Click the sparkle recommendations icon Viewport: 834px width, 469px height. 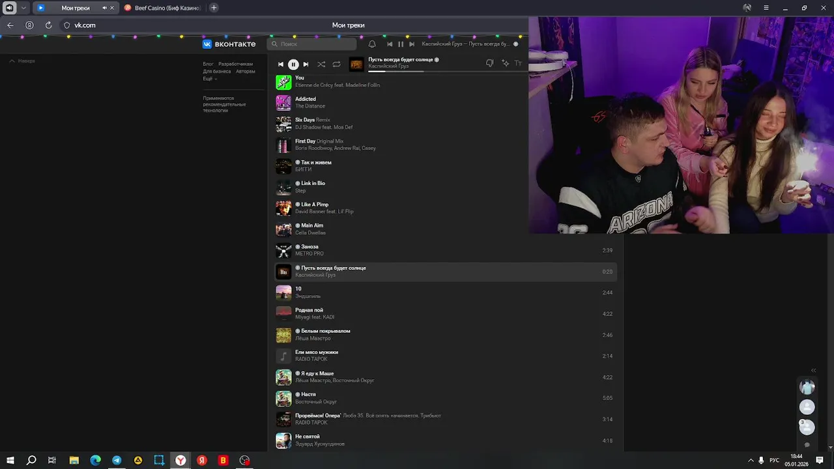pyautogui.click(x=505, y=63)
